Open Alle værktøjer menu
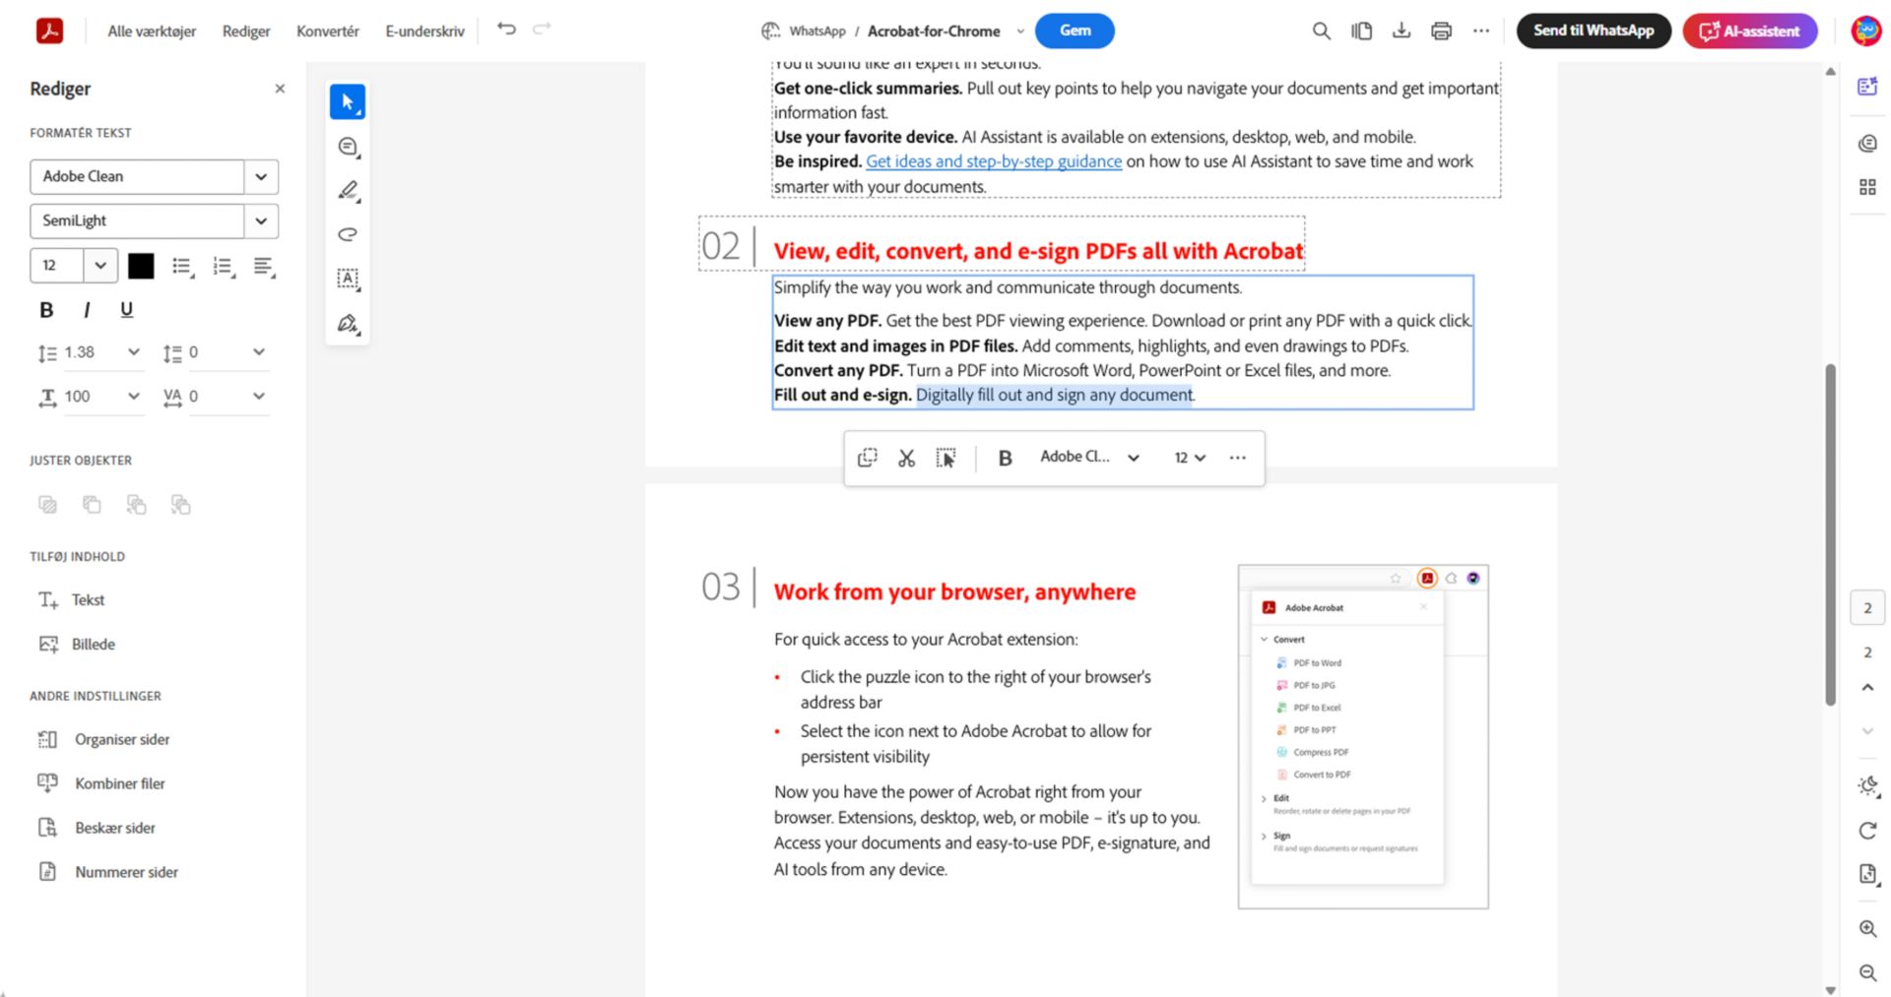 click(x=152, y=31)
